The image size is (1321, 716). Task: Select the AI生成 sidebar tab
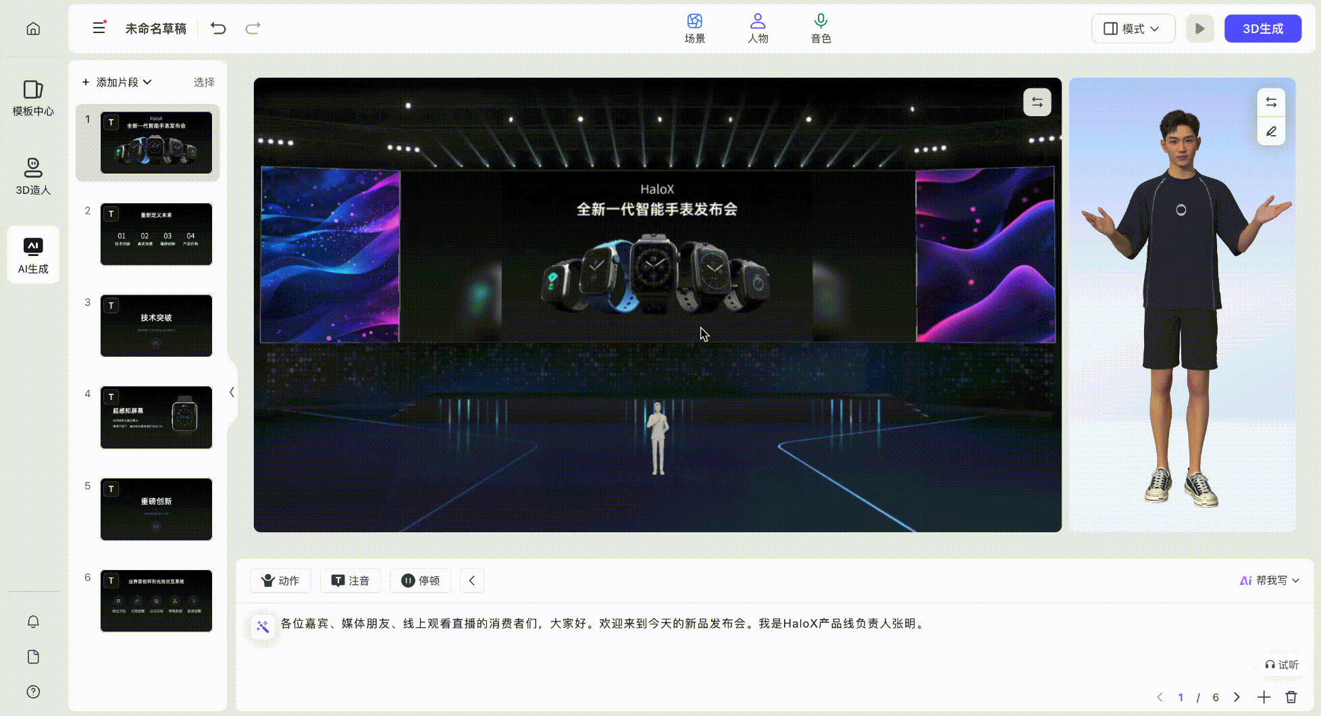coord(33,255)
